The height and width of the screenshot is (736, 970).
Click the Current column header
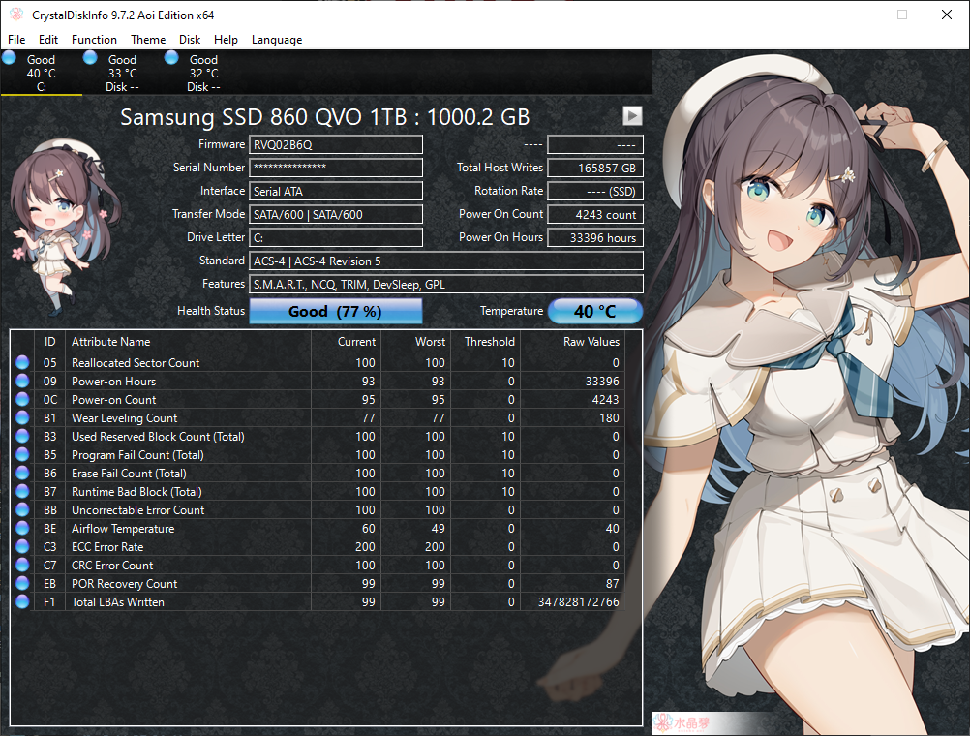[346, 342]
